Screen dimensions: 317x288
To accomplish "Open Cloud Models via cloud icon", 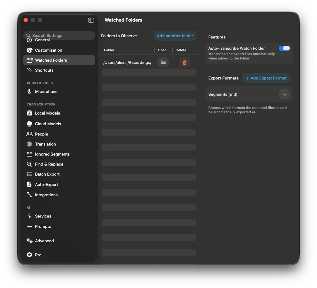I will (29, 124).
